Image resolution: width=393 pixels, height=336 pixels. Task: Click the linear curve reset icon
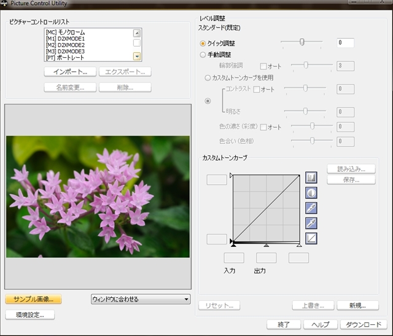click(x=311, y=237)
